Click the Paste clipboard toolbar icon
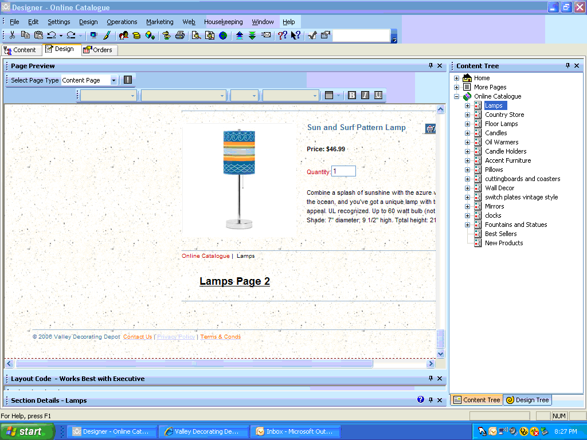Viewport: 587px width, 440px height. coord(38,36)
